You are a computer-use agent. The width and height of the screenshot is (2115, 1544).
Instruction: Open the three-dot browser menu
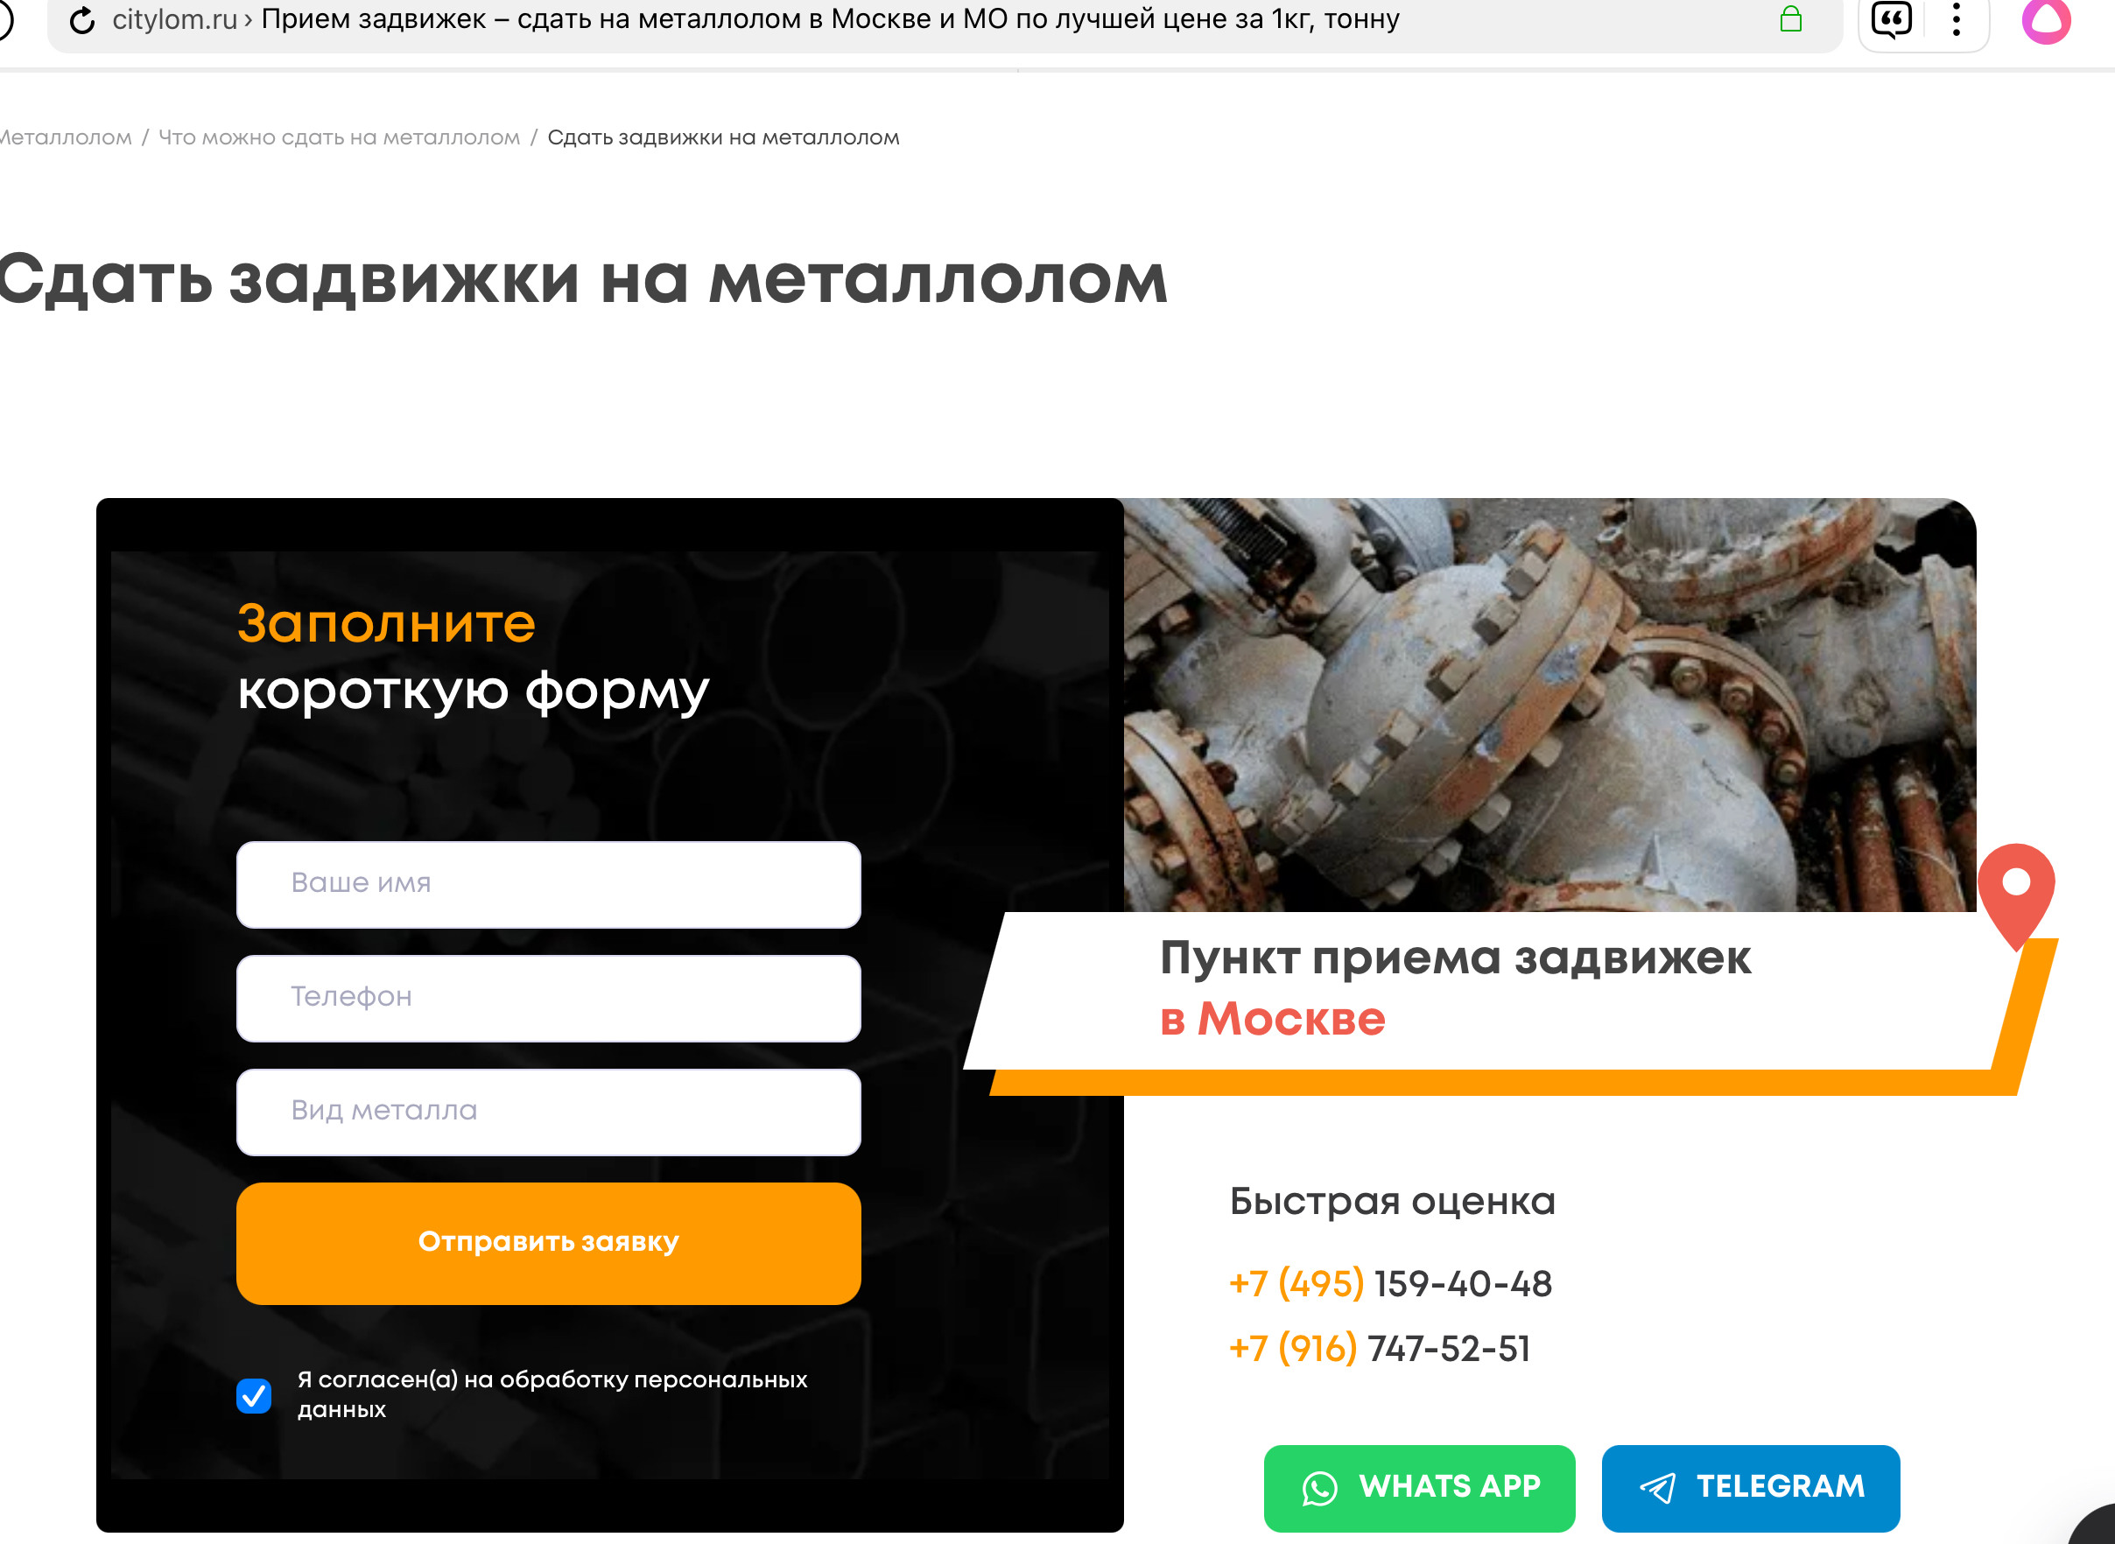coord(1955,19)
